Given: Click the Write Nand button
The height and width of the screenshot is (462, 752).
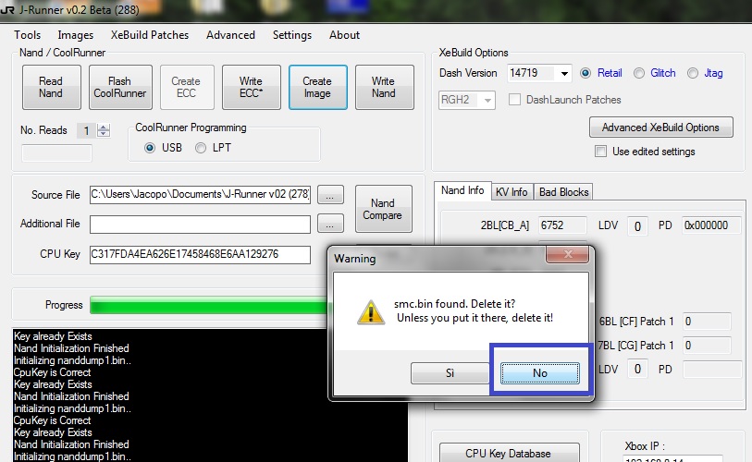Looking at the screenshot, I should click(x=384, y=87).
